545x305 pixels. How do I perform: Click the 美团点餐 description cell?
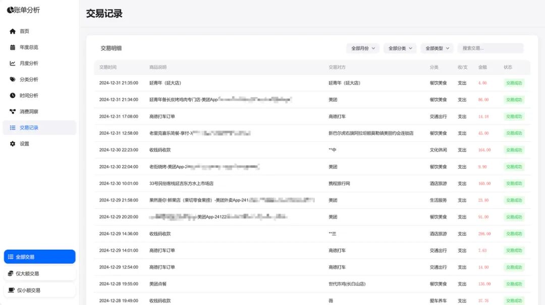[158, 284]
